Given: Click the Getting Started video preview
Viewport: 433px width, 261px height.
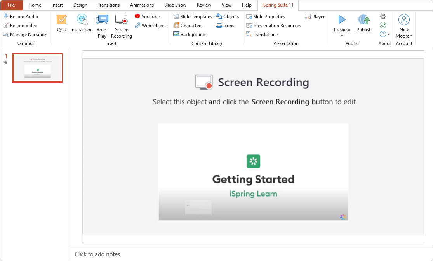Looking at the screenshot, I should (253, 173).
